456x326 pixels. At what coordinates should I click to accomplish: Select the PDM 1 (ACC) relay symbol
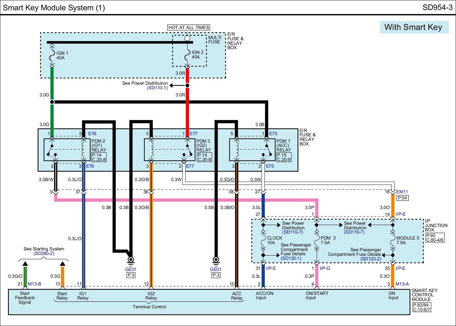pos(252,150)
